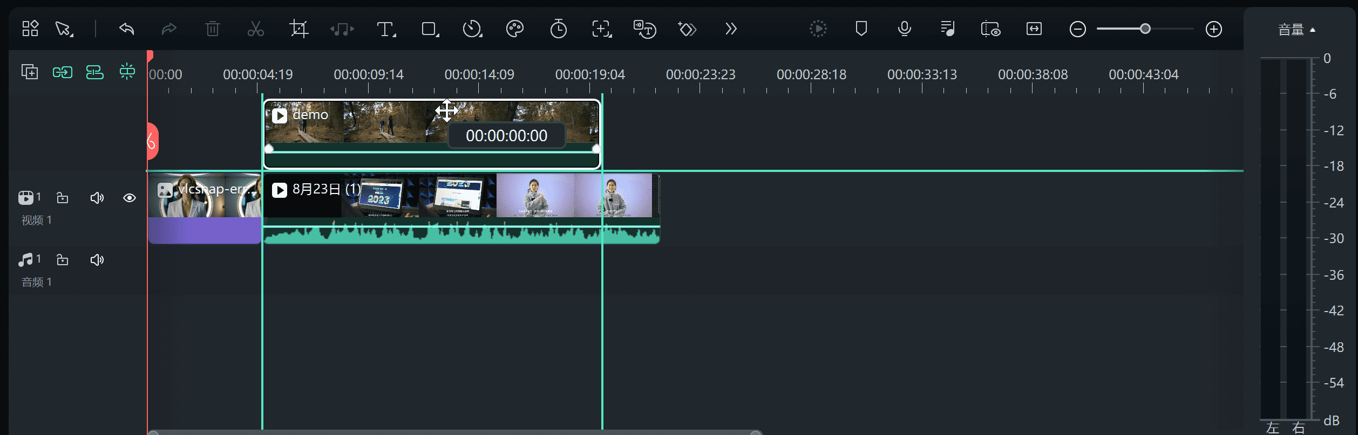The width and height of the screenshot is (1358, 435).
Task: Open the speed ramp tool
Action: pyautogui.click(x=472, y=29)
